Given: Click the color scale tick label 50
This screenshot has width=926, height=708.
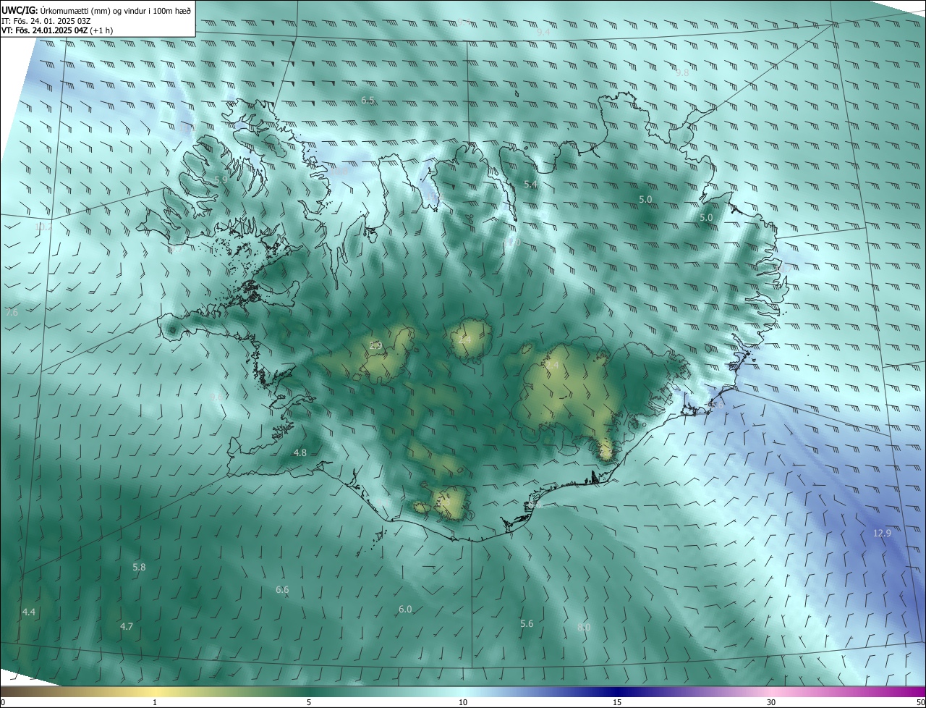Looking at the screenshot, I should [x=920, y=702].
